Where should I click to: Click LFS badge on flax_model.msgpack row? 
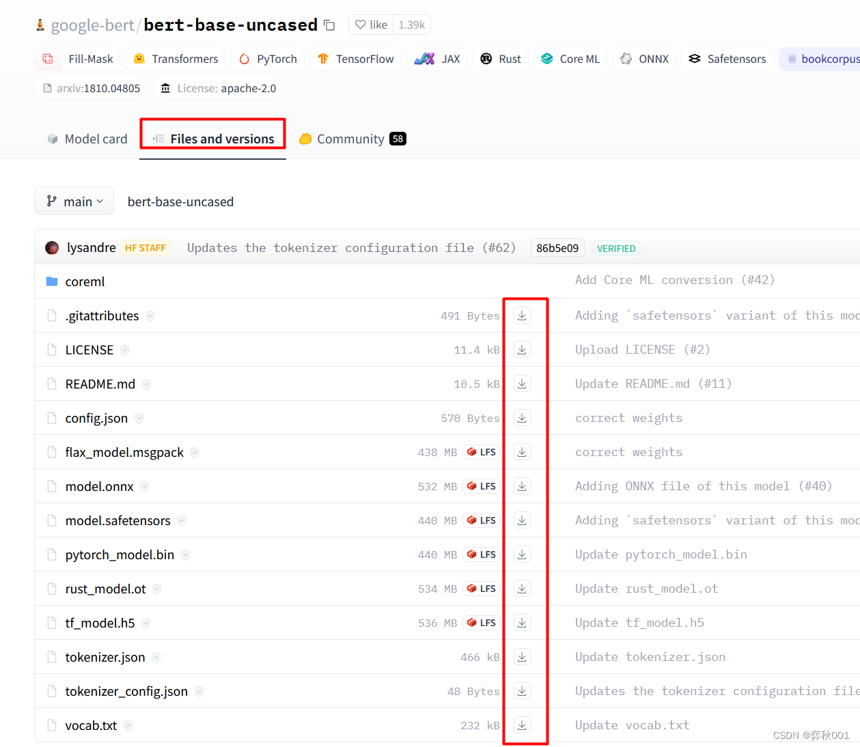click(482, 452)
